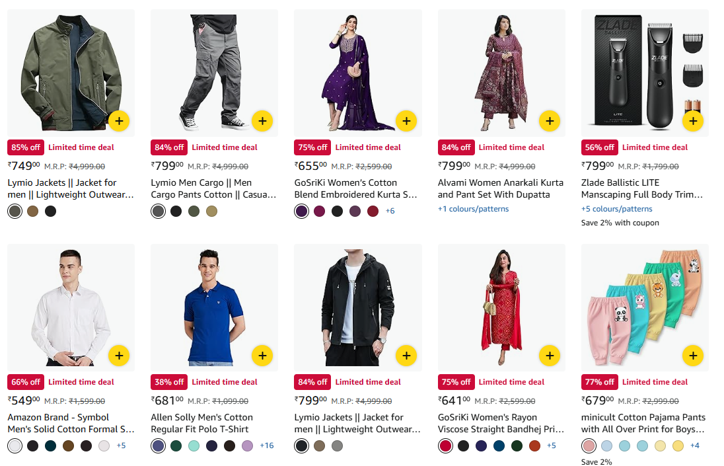Add GoSriKi purple kurta set to cart

(x=406, y=121)
